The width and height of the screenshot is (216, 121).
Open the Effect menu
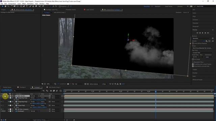pyautogui.click(x=24, y=4)
